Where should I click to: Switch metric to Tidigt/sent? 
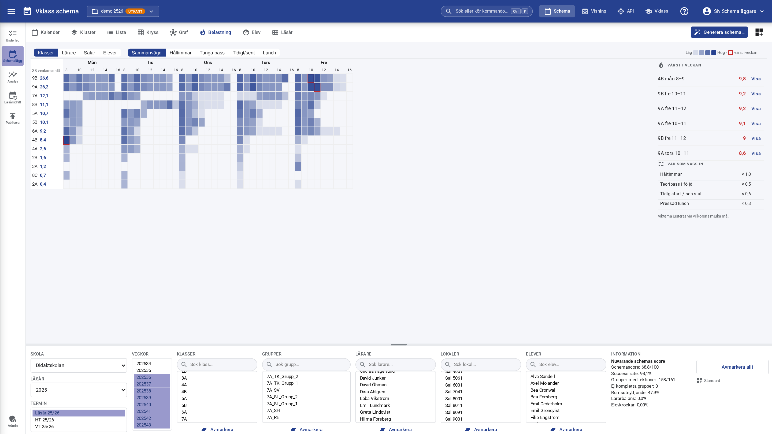[243, 53]
